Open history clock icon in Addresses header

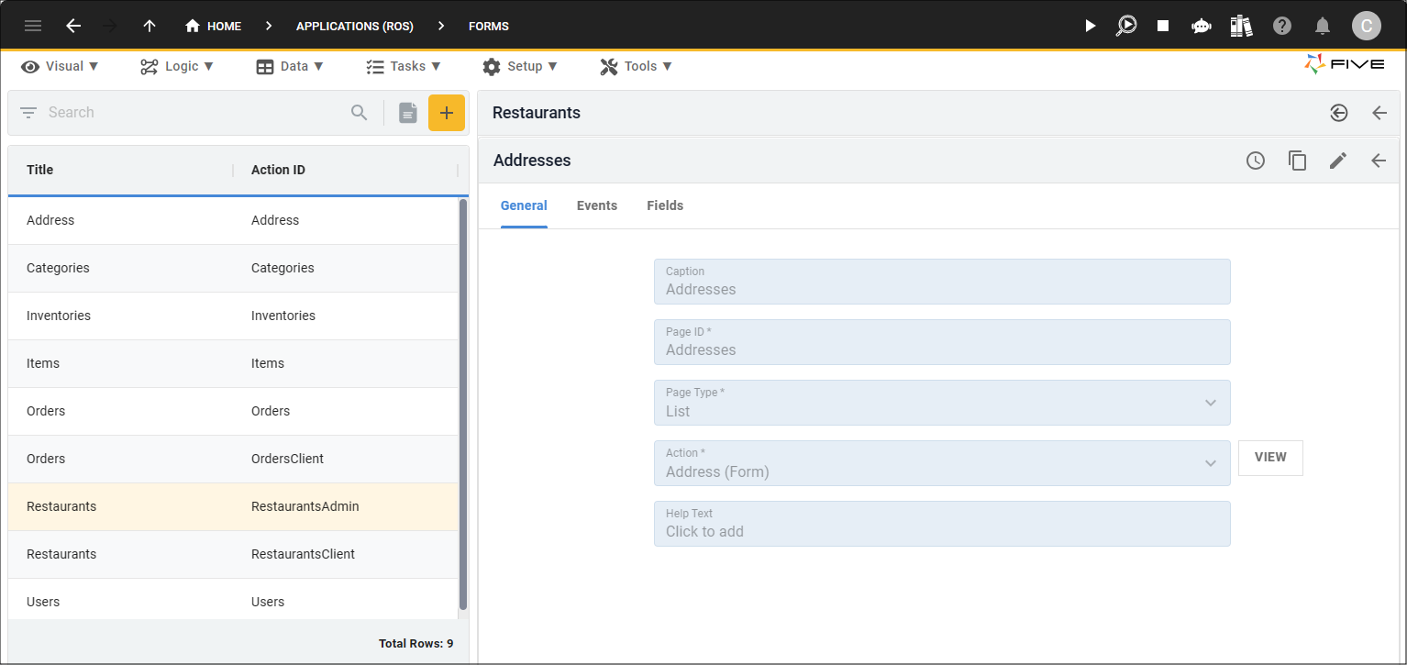click(x=1256, y=161)
